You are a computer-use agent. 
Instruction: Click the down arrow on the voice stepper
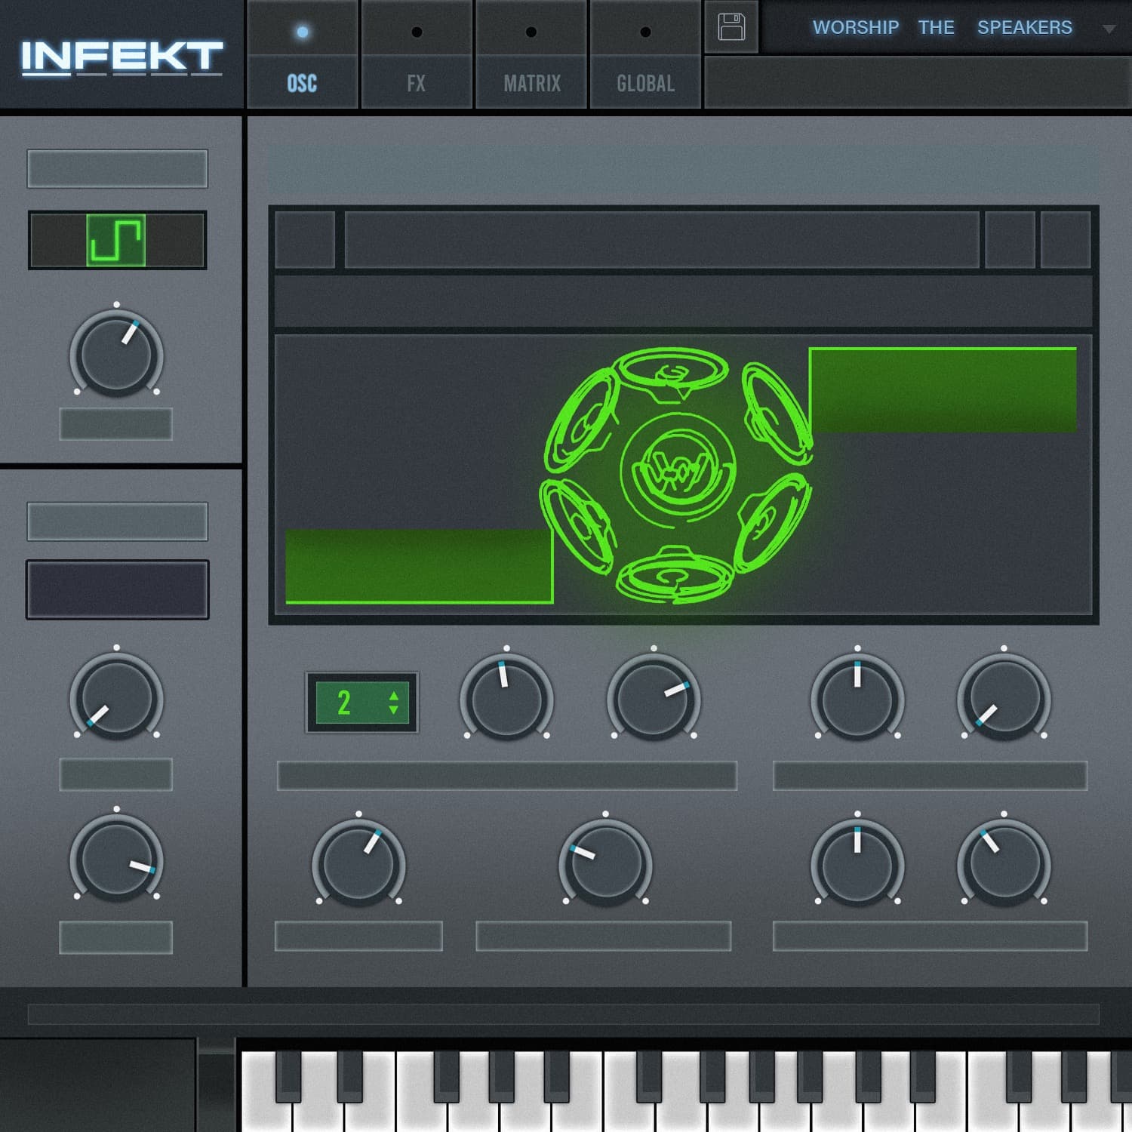pos(393,711)
